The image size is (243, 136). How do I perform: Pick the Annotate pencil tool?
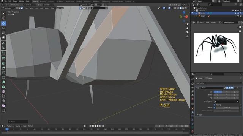pyautogui.click(x=3, y=43)
